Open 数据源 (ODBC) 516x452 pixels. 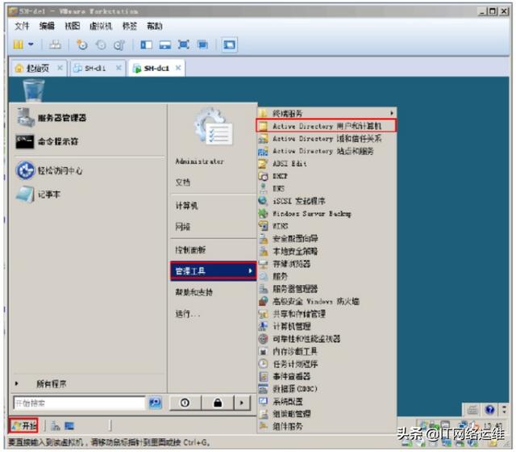326,389
